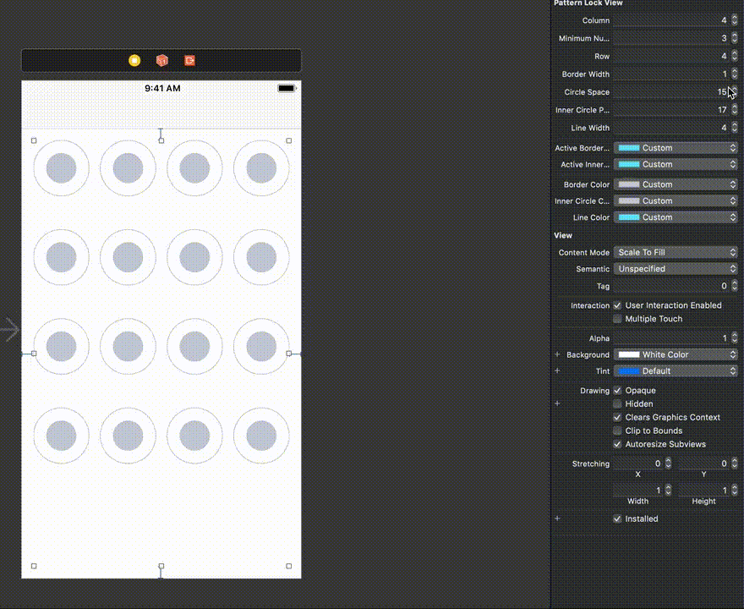Click the yellow View Controller icon
The width and height of the screenshot is (744, 609).
click(134, 60)
